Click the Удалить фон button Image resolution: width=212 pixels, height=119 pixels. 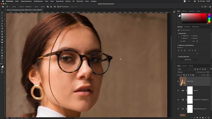[x=188, y=59]
